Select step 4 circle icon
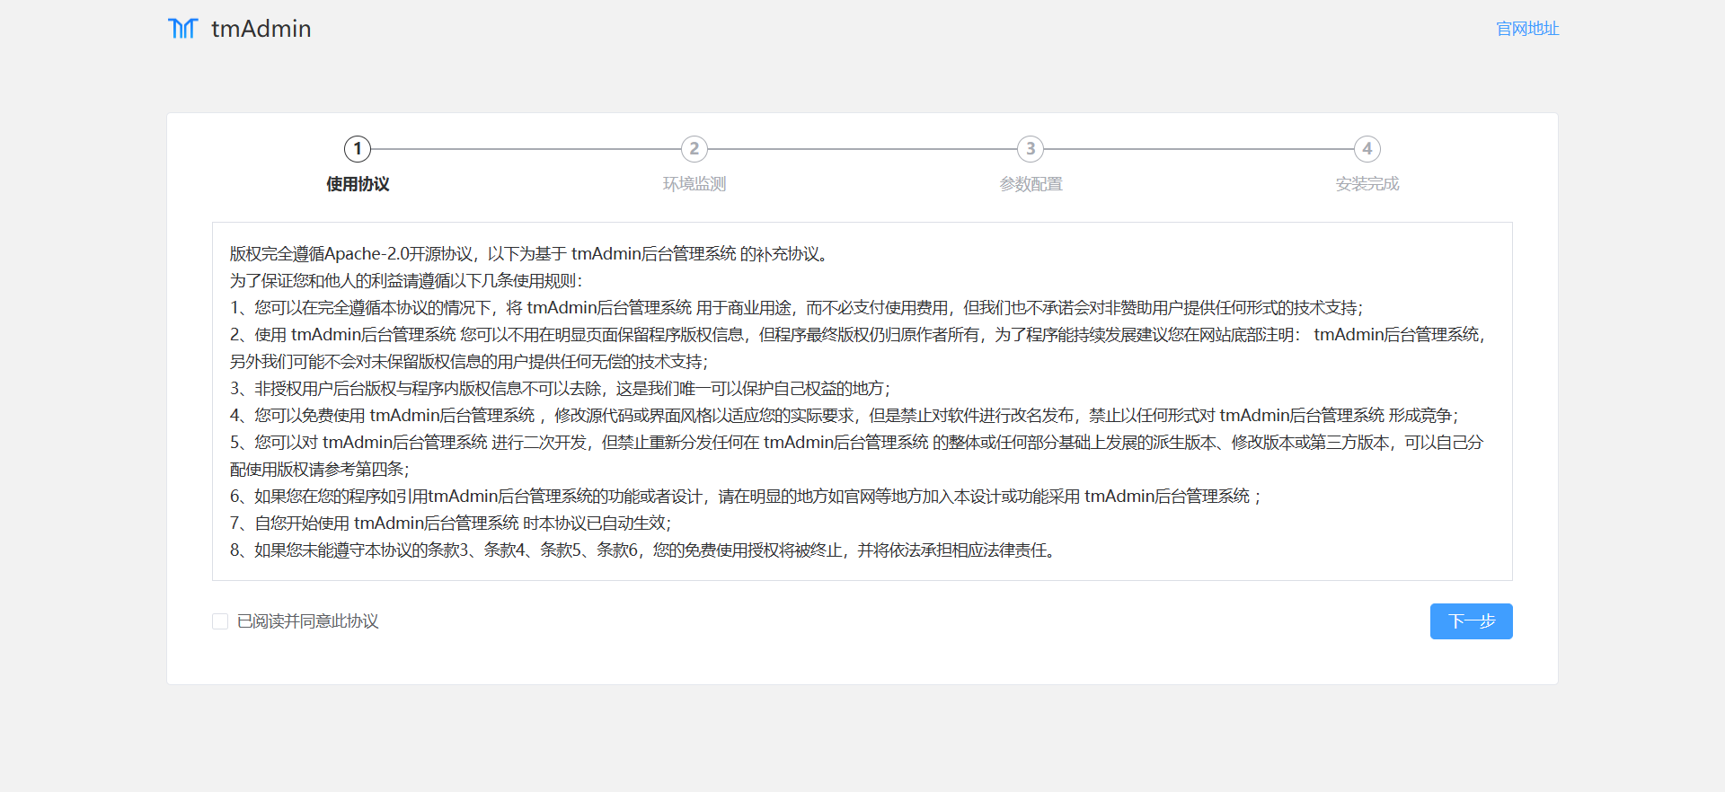 (1367, 149)
